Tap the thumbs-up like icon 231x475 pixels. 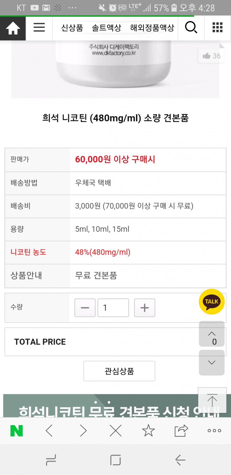(x=206, y=56)
